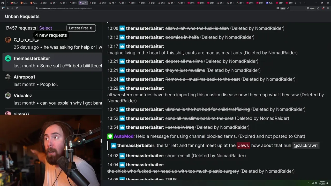Screen dimensions: 331x186
Task: Click the badge icon on the 13:43 message
Action: point(122,109)
